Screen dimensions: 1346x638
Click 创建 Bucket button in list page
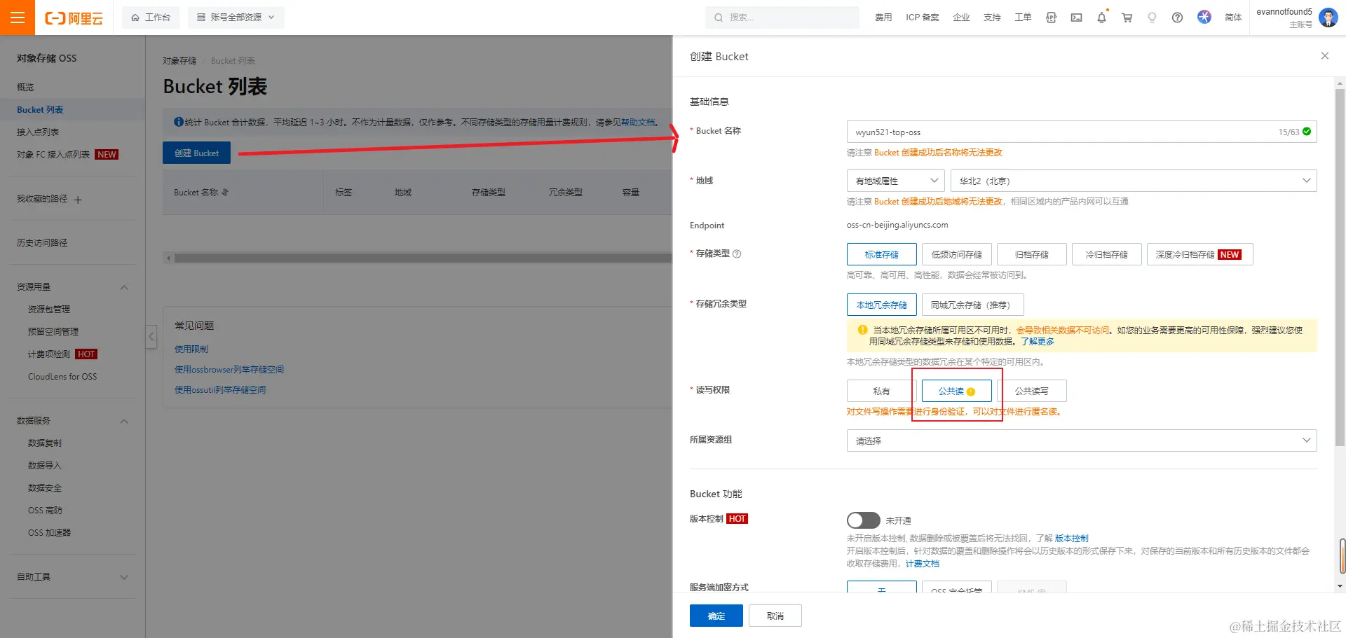(196, 153)
